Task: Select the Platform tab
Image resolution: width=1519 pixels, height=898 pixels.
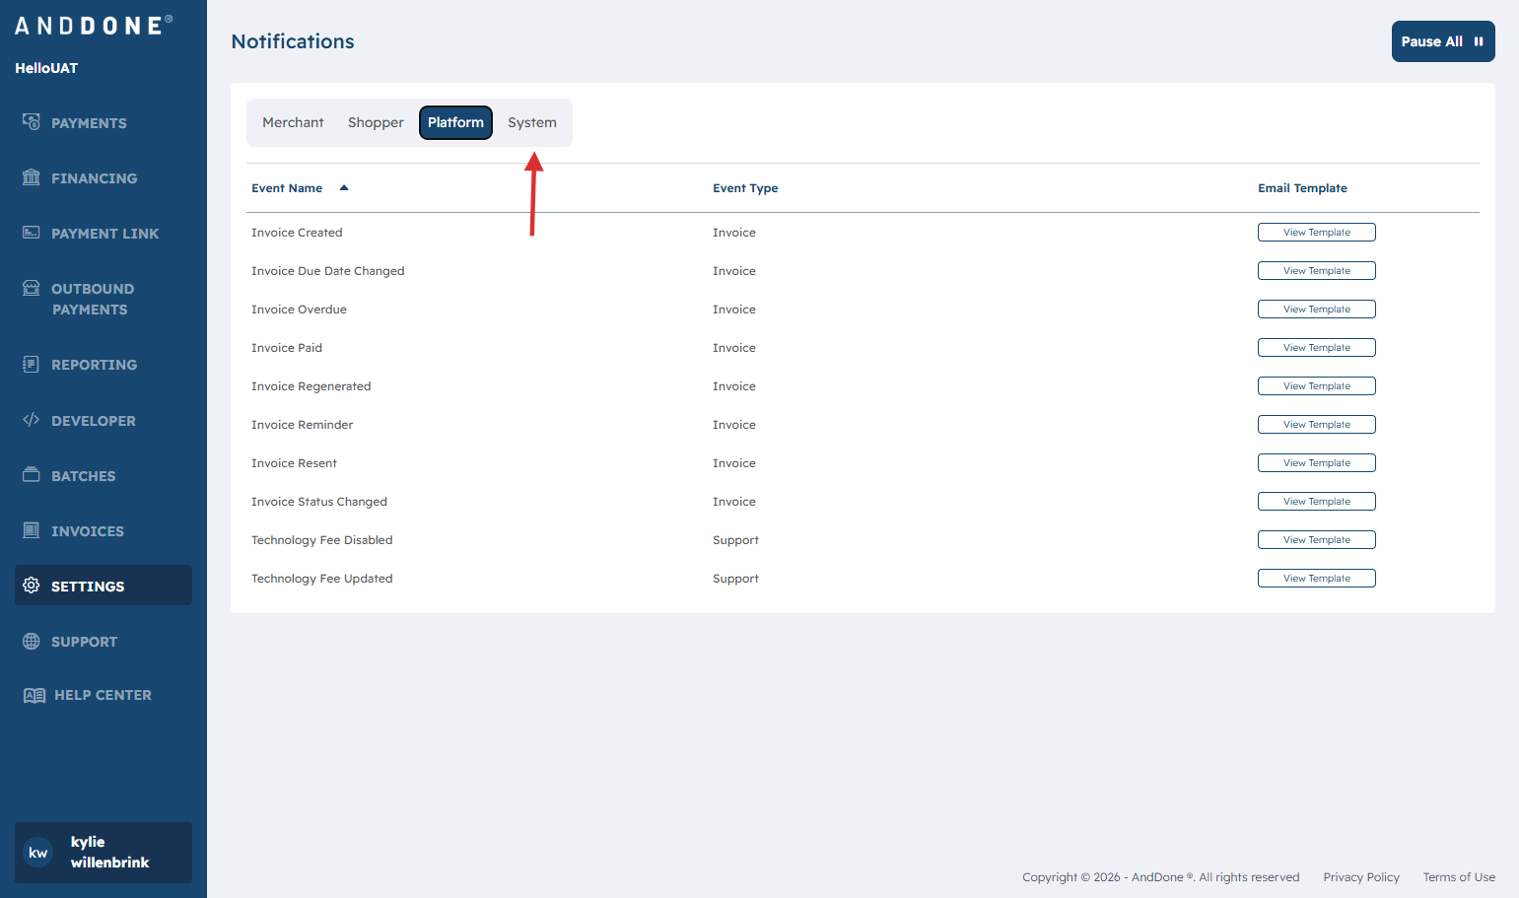Action: click(x=455, y=122)
